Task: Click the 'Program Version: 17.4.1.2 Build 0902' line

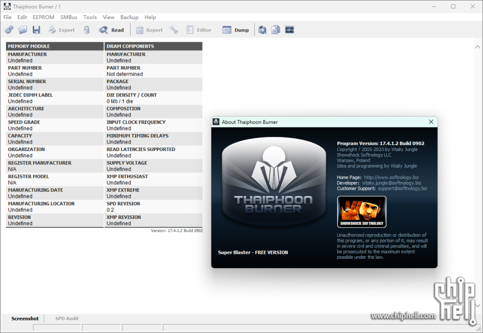Action: click(380, 143)
